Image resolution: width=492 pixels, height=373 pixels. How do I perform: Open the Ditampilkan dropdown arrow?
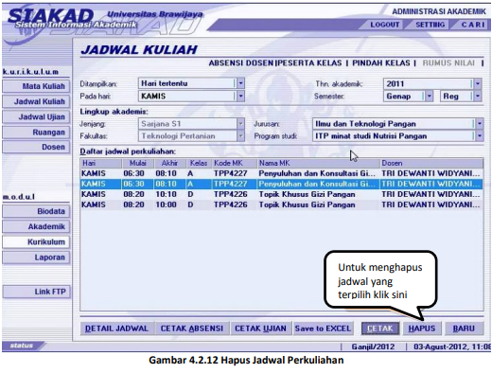click(x=240, y=83)
